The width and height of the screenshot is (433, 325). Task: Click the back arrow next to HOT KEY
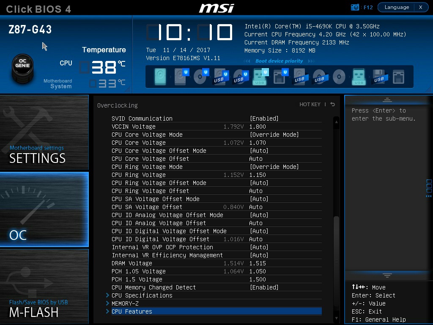point(332,104)
